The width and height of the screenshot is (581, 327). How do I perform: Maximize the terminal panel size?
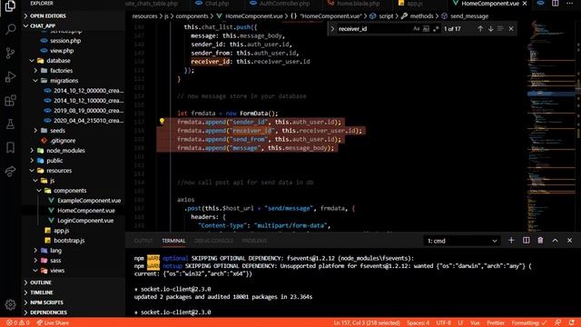point(555,241)
